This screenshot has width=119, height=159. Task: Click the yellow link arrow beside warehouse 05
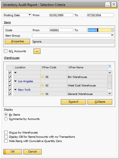[42, 77]
